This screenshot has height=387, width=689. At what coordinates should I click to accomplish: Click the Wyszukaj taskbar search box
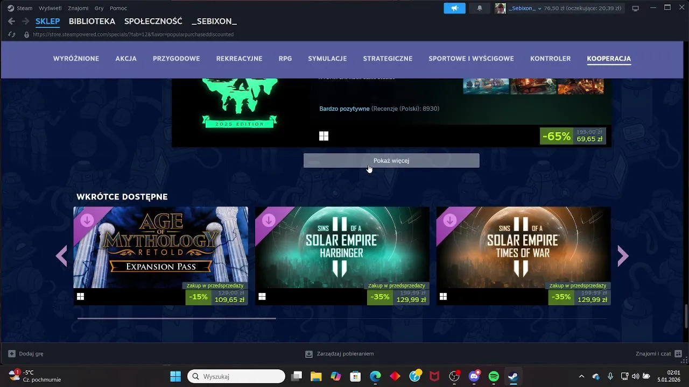pyautogui.click(x=236, y=376)
